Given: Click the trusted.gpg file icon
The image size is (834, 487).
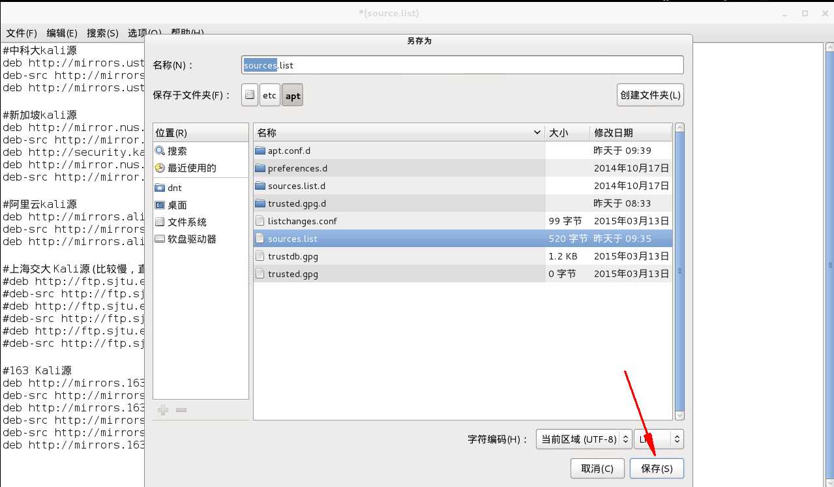Looking at the screenshot, I should (x=260, y=274).
